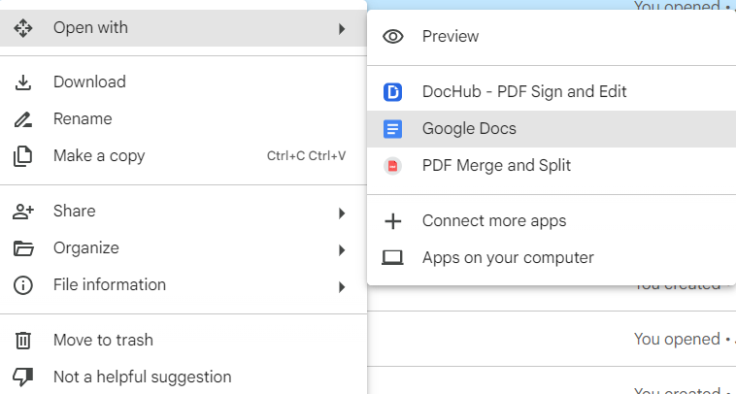Expand the Share submenu arrow
The width and height of the screenshot is (736, 394).
[342, 213]
